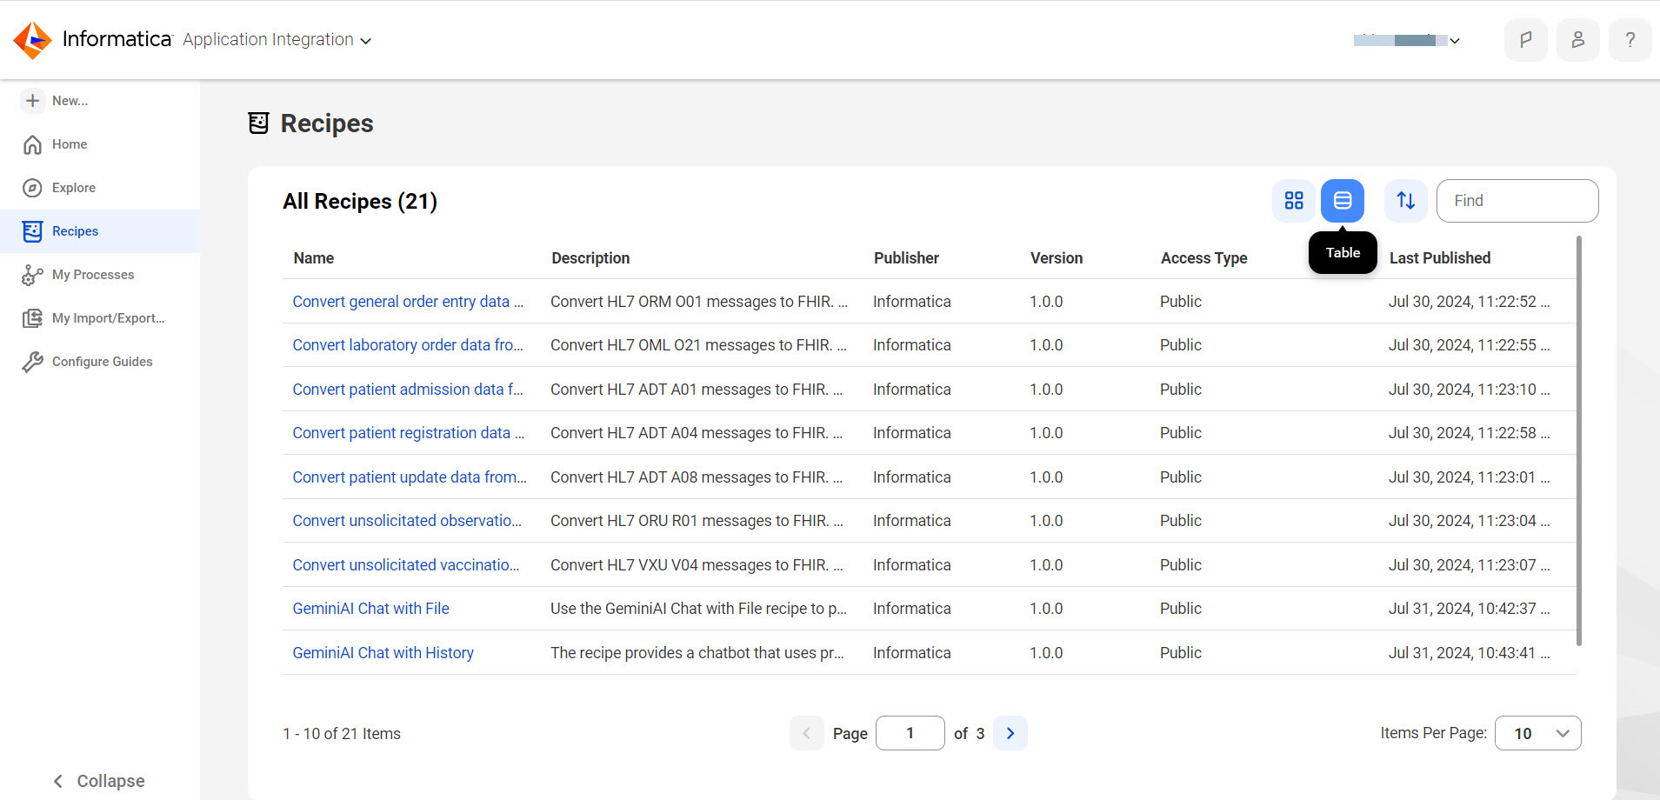Open Convert unsolicitated vaccination recipe
The height and width of the screenshot is (800, 1660).
click(406, 565)
